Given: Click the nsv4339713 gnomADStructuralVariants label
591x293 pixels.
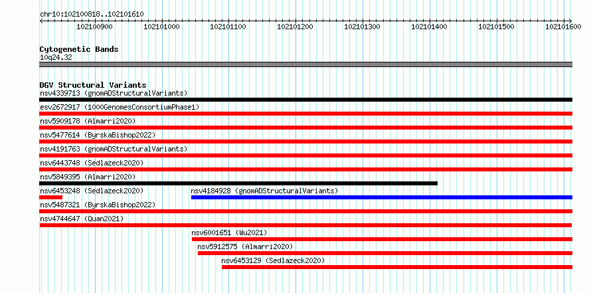Looking at the screenshot, I should (114, 93).
